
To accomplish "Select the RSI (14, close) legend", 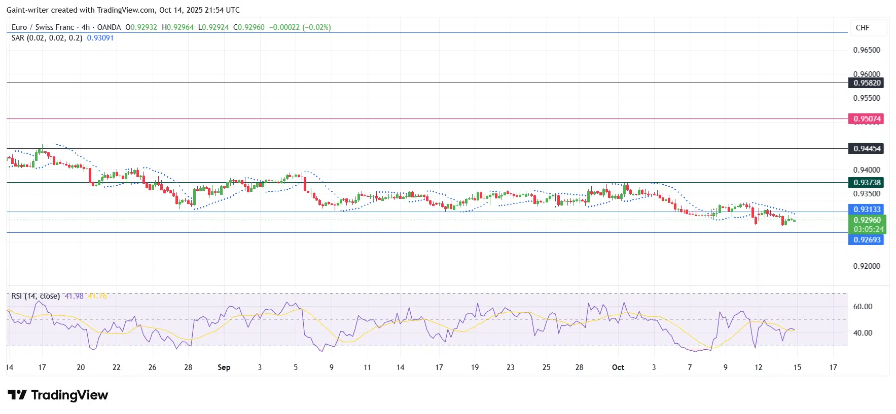I will pyautogui.click(x=35, y=296).
